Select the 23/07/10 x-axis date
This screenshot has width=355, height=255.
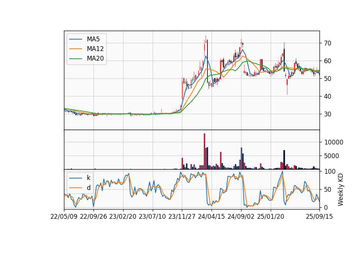pyautogui.click(x=152, y=217)
